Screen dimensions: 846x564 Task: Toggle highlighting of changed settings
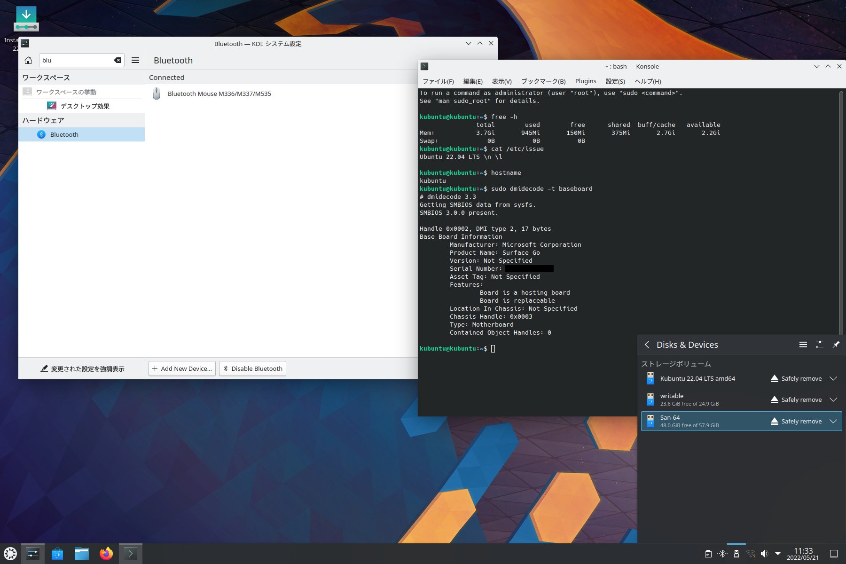point(82,369)
